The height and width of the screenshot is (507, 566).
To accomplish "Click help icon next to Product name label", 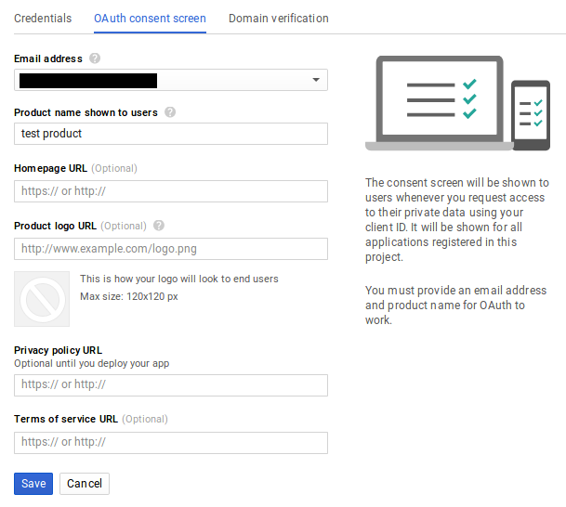I will click(169, 112).
